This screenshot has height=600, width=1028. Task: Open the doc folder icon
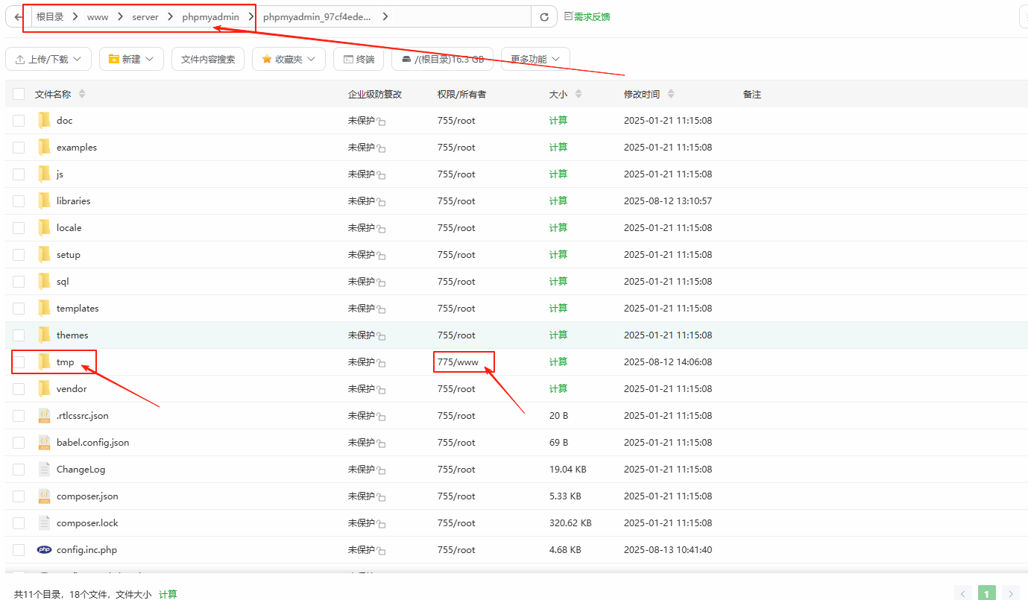(x=44, y=120)
